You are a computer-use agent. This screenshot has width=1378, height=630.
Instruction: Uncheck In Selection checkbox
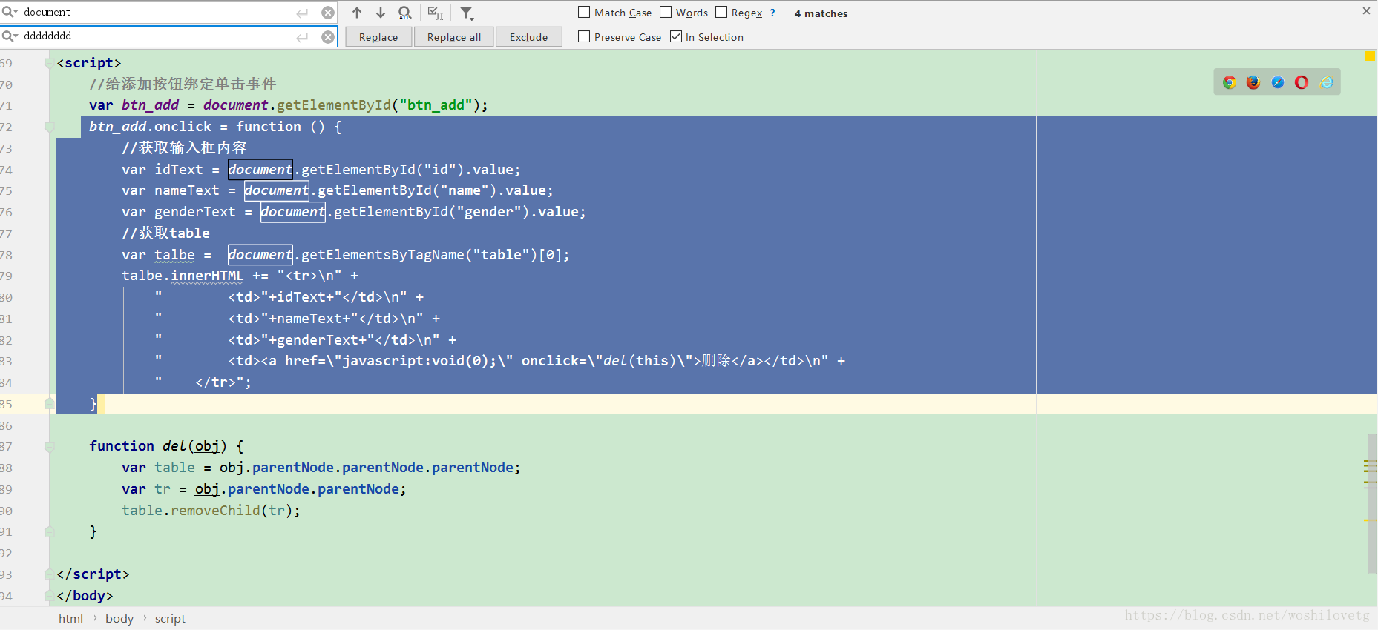coord(676,36)
